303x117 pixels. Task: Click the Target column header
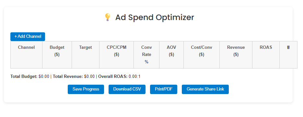point(86,55)
